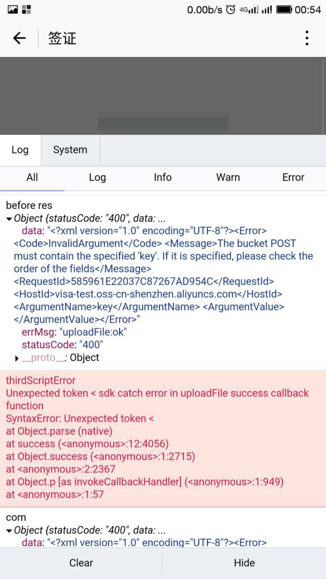
Task: Filter console to Warn messages
Action: coord(228,178)
